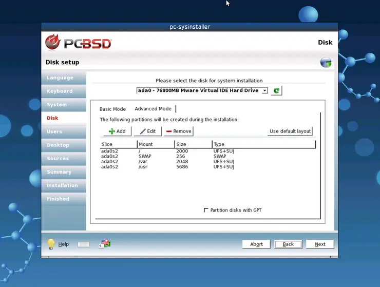Edit the selected partition with pencil button

[x=147, y=131]
